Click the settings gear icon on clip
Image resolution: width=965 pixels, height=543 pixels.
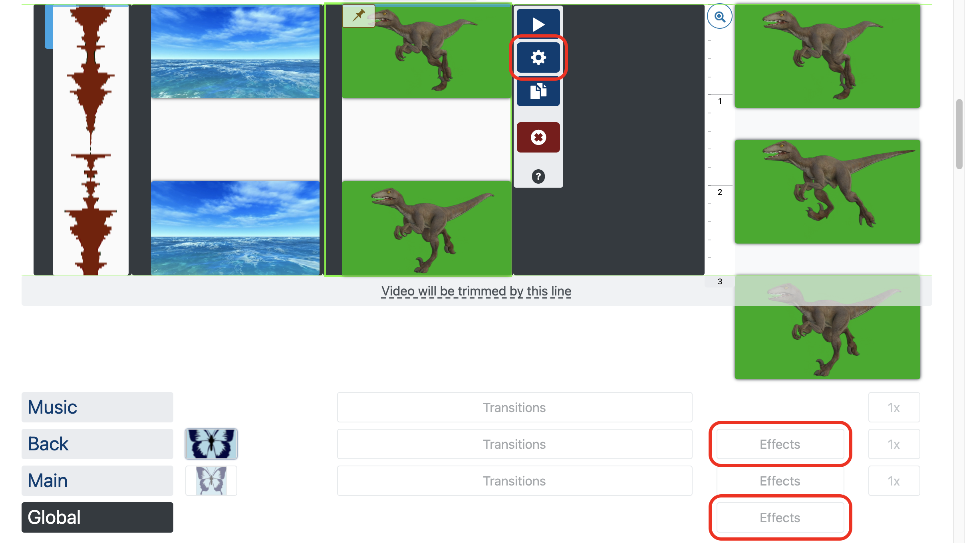(538, 57)
